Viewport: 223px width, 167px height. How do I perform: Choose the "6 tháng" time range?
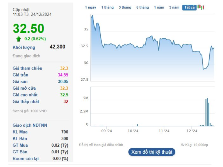(142, 8)
